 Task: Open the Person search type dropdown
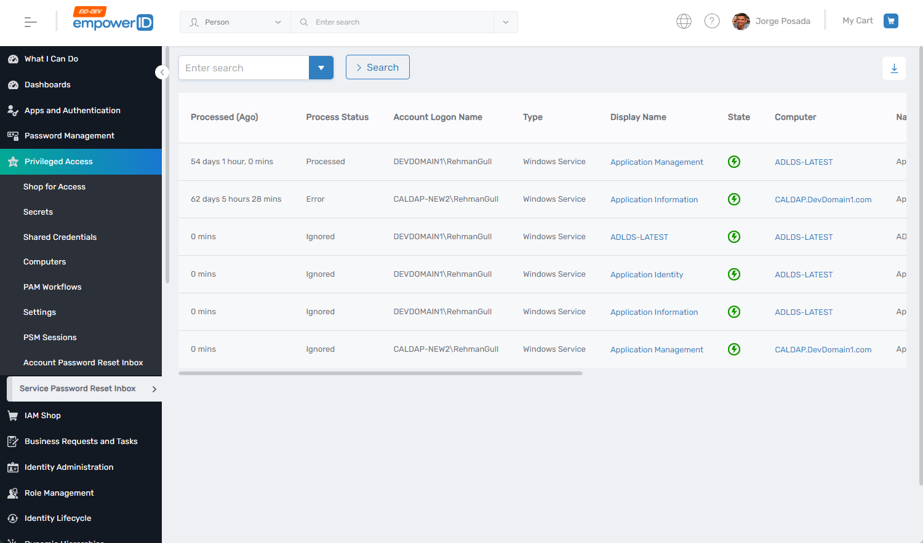coord(234,22)
